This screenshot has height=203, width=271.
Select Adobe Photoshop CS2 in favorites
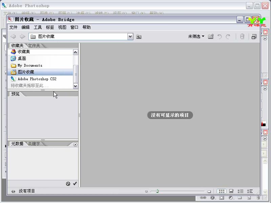[40, 79]
